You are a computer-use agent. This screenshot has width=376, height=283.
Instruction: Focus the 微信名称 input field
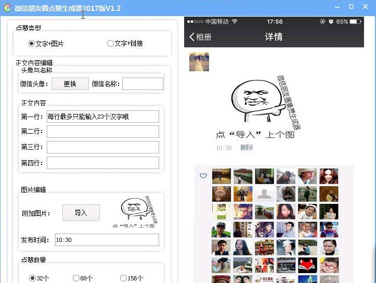point(142,84)
